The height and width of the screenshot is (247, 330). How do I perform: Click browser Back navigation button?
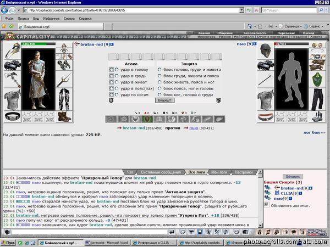coord(4,10)
